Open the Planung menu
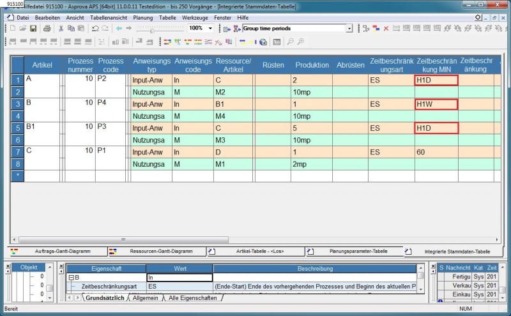Image resolution: width=511 pixels, height=316 pixels. [142, 18]
